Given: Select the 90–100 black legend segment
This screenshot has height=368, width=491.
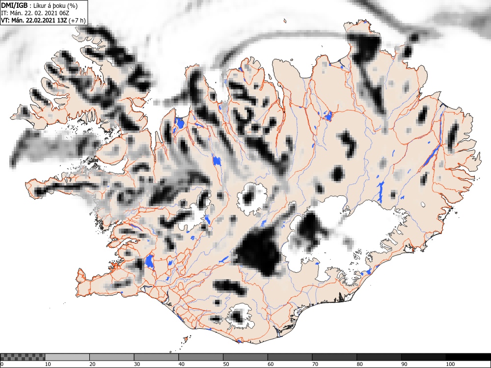Looking at the screenshot, I should [x=423, y=357].
